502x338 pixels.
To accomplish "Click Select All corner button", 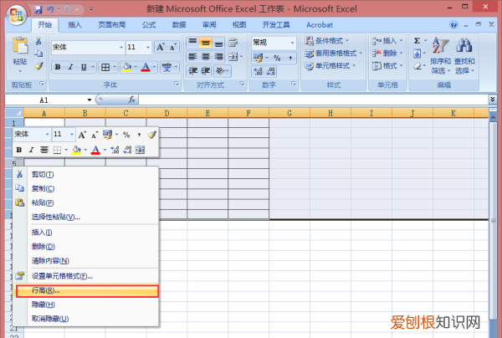I will [x=14, y=113].
